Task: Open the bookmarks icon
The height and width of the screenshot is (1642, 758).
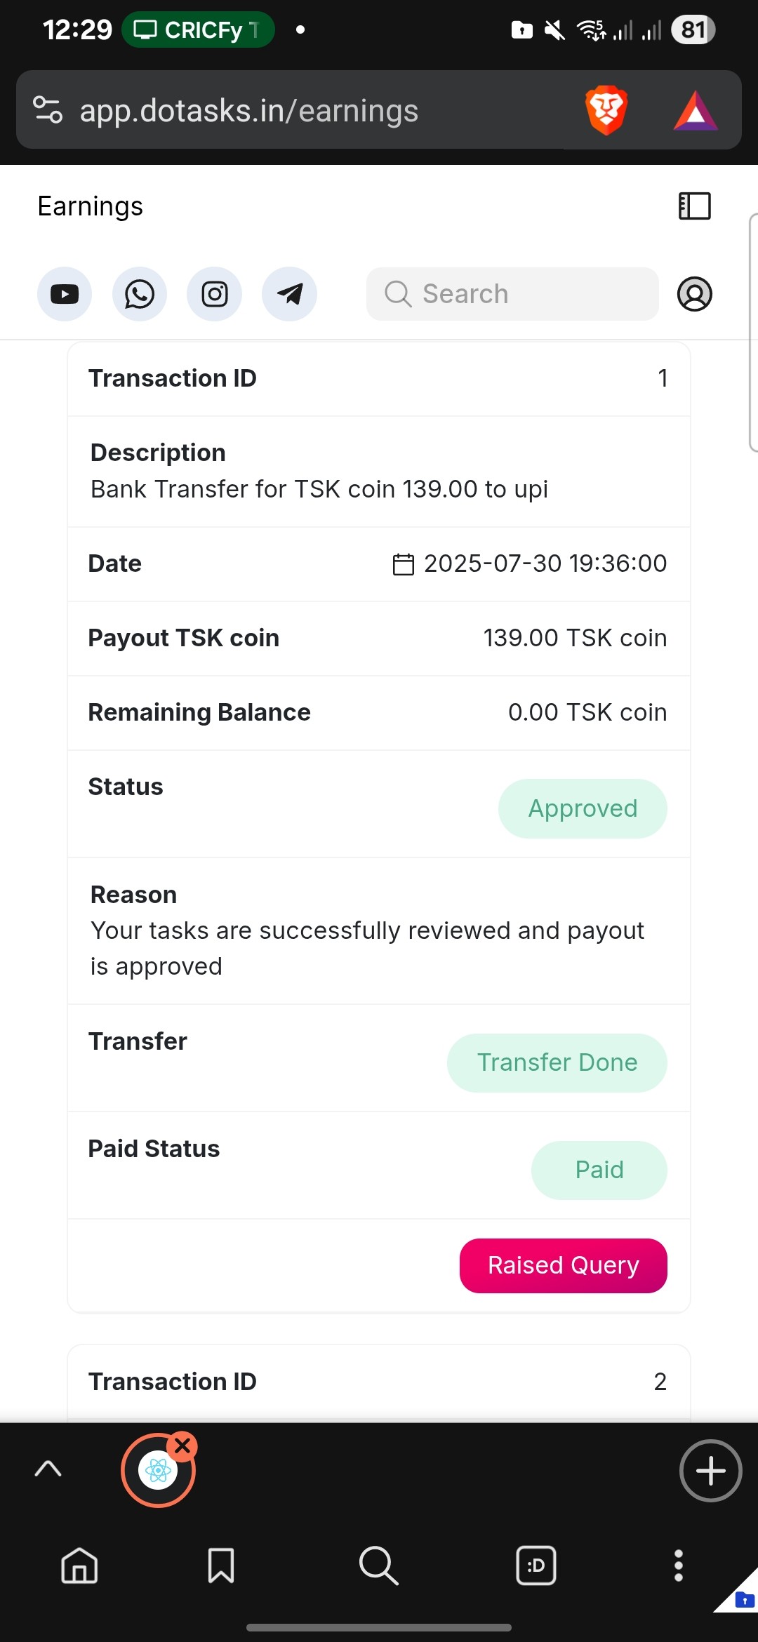Action: click(221, 1566)
